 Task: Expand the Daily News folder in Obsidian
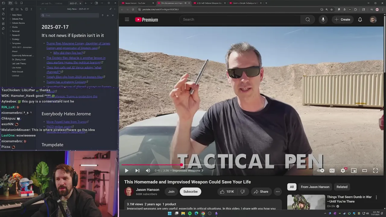[17, 15]
